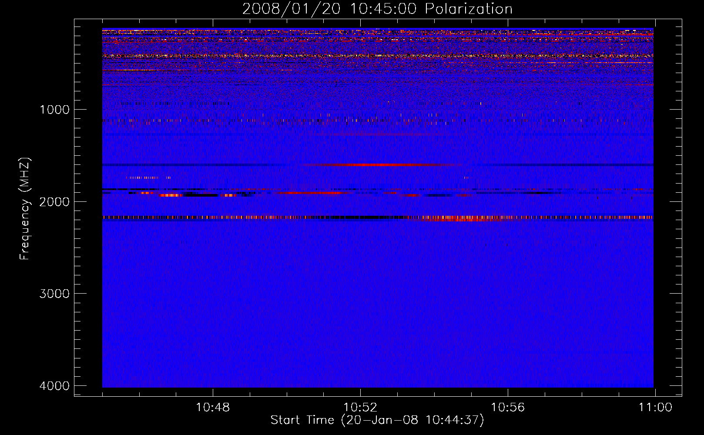Click the 10:56 time tick label
The height and width of the screenshot is (435, 704).
tap(508, 408)
